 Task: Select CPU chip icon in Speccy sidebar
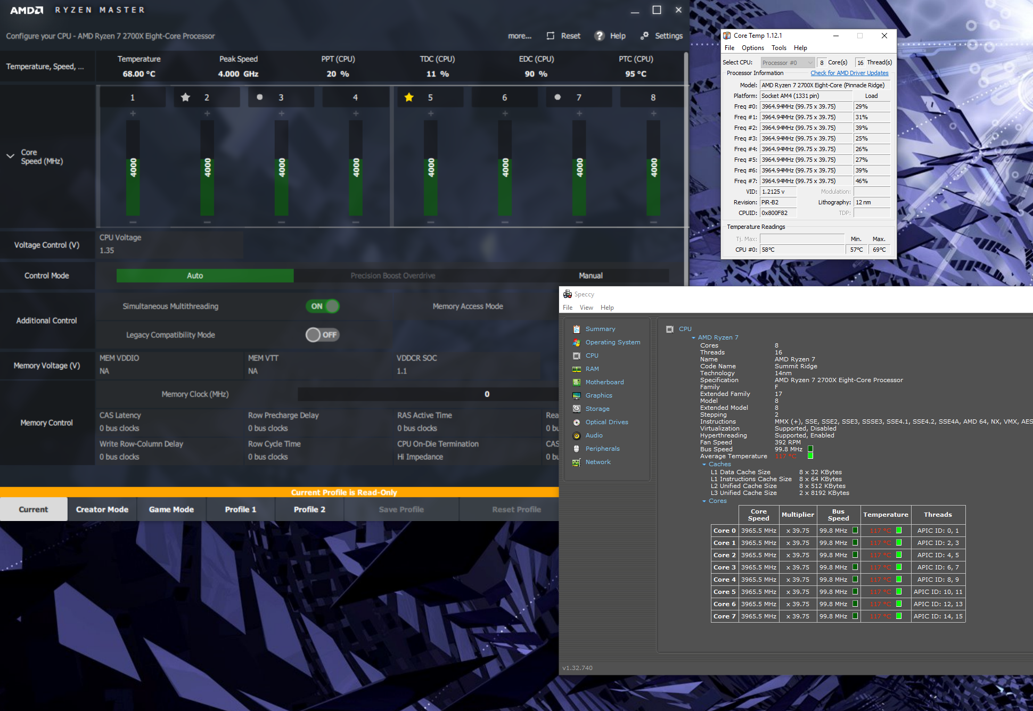click(576, 355)
